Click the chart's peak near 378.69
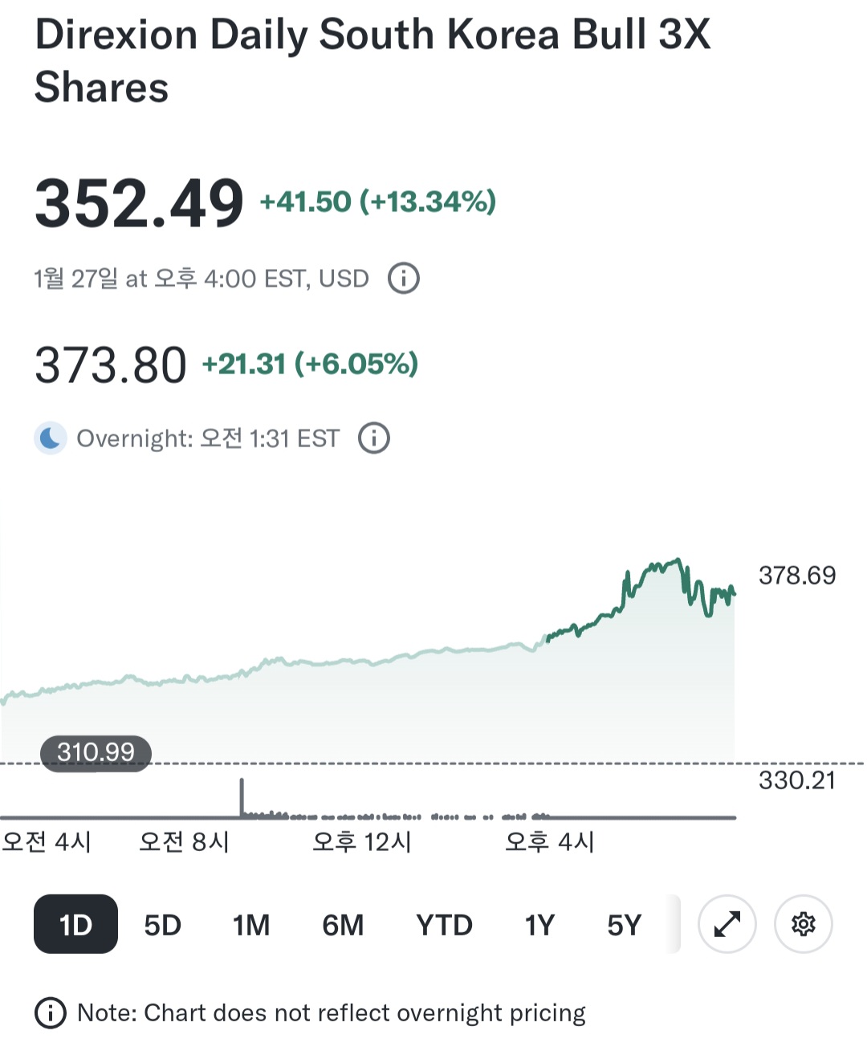This screenshot has height=1059, width=867. (x=678, y=560)
